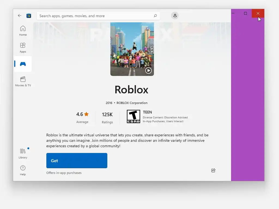Click the search magnifier icon
This screenshot has width=279, height=209.
click(155, 16)
